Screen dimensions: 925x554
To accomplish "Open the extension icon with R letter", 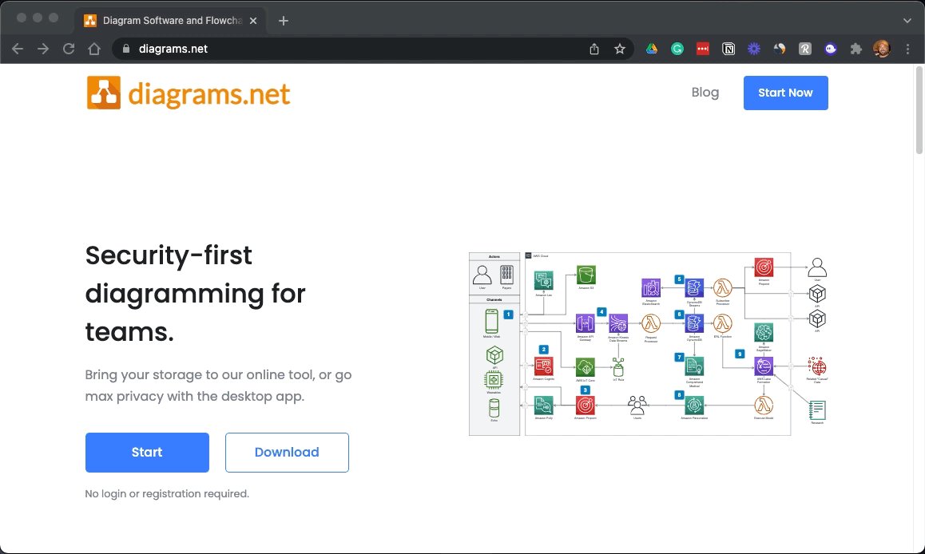I will click(x=805, y=49).
